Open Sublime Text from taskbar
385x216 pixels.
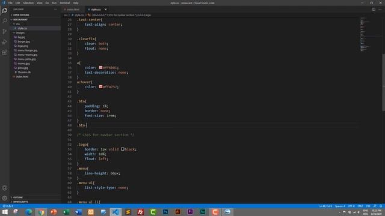[x=128, y=212]
